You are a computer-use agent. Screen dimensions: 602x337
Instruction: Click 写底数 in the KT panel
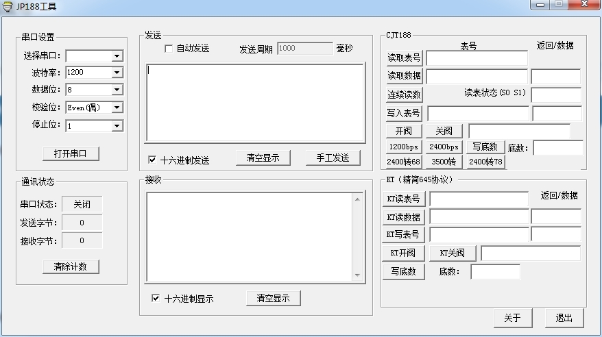(x=404, y=272)
